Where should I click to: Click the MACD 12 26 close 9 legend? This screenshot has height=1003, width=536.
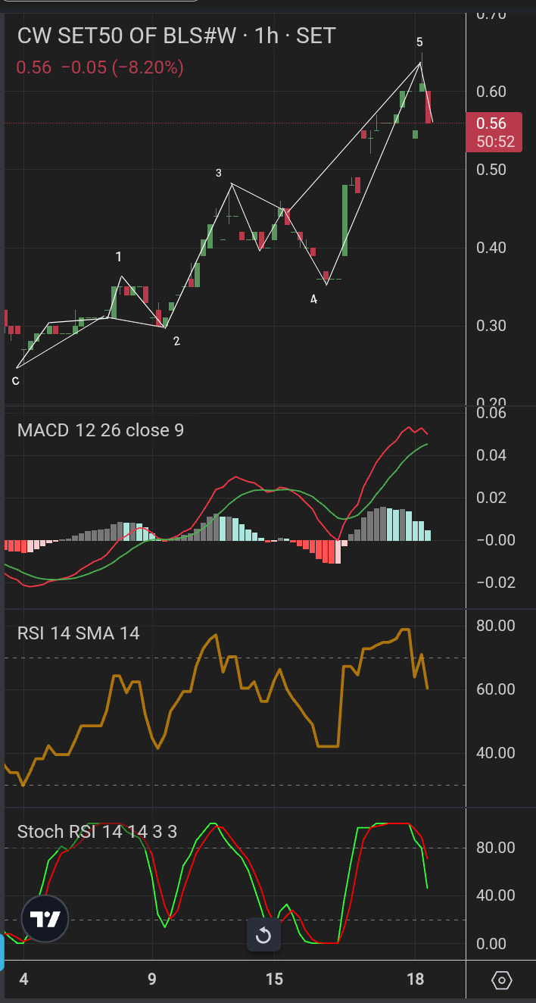point(100,430)
